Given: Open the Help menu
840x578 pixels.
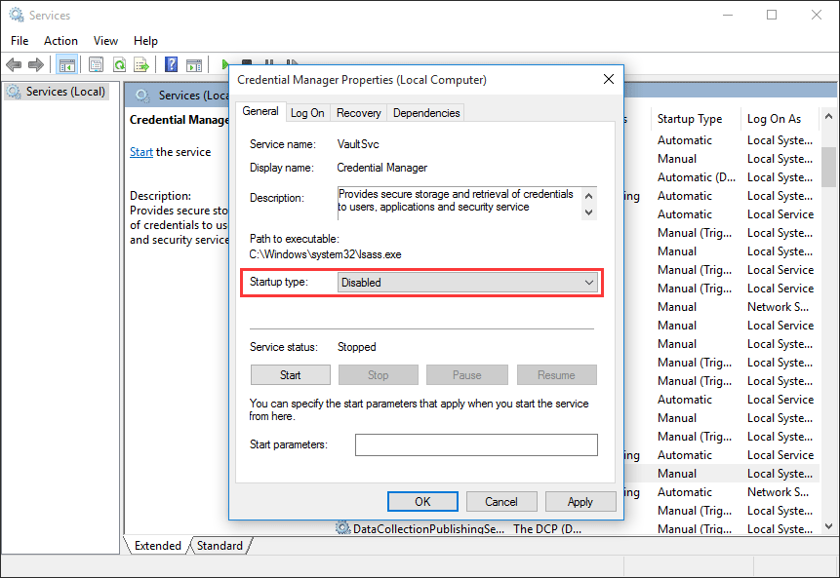Looking at the screenshot, I should (145, 41).
